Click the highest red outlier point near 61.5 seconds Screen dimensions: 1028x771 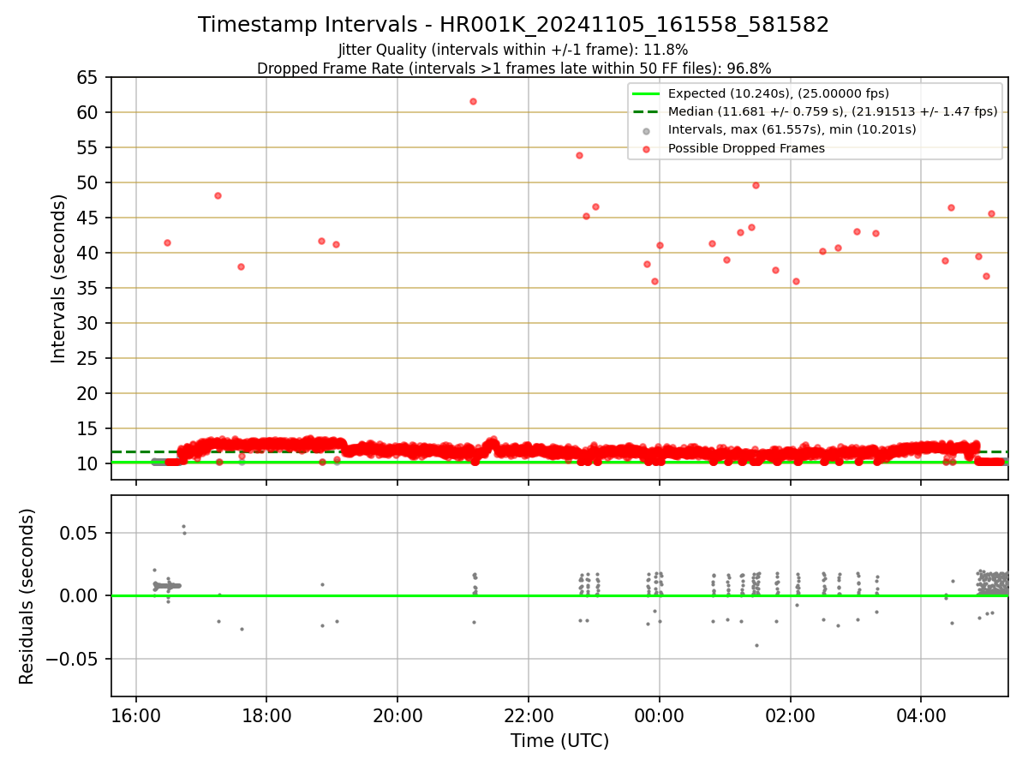pos(473,101)
